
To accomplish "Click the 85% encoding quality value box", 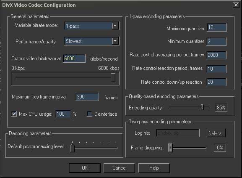I will coord(221,108).
